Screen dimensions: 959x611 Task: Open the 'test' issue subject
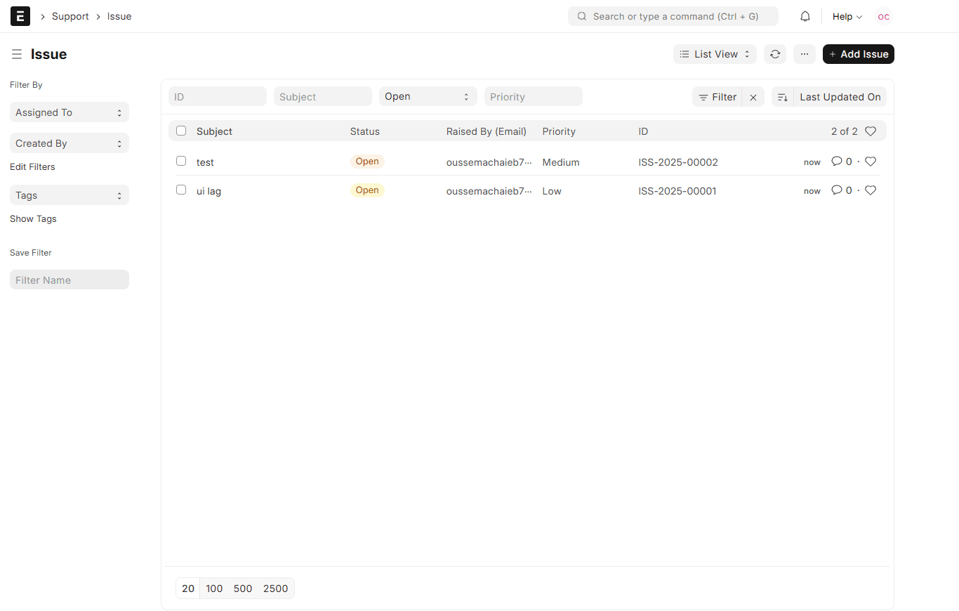click(x=205, y=162)
